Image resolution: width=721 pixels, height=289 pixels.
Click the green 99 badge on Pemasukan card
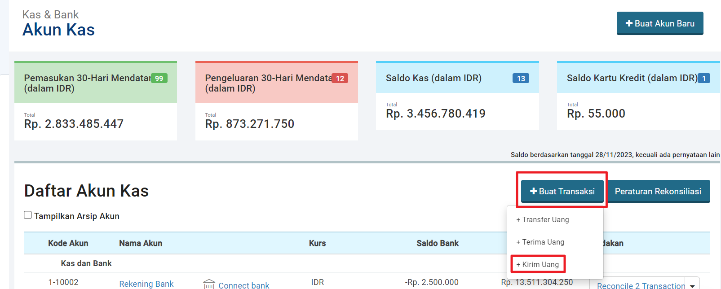pyautogui.click(x=159, y=79)
